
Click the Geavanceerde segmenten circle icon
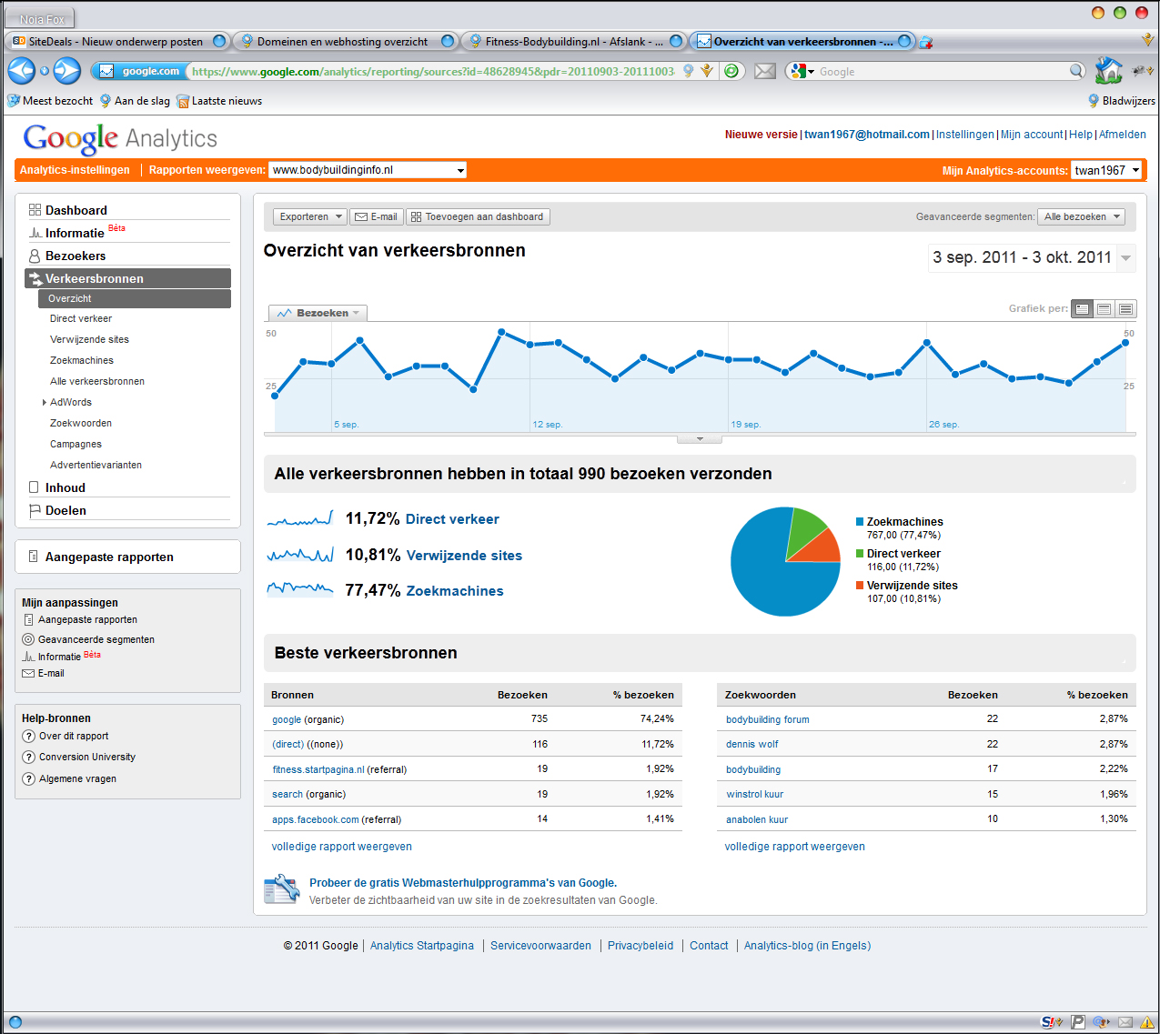point(28,639)
